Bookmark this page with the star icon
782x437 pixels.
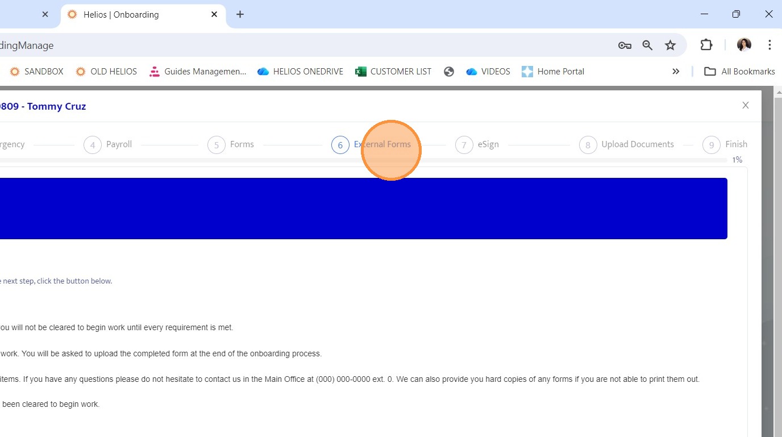(x=671, y=45)
